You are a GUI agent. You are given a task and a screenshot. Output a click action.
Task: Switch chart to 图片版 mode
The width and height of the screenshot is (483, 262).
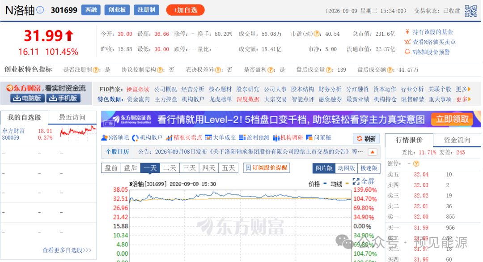tap(324, 168)
